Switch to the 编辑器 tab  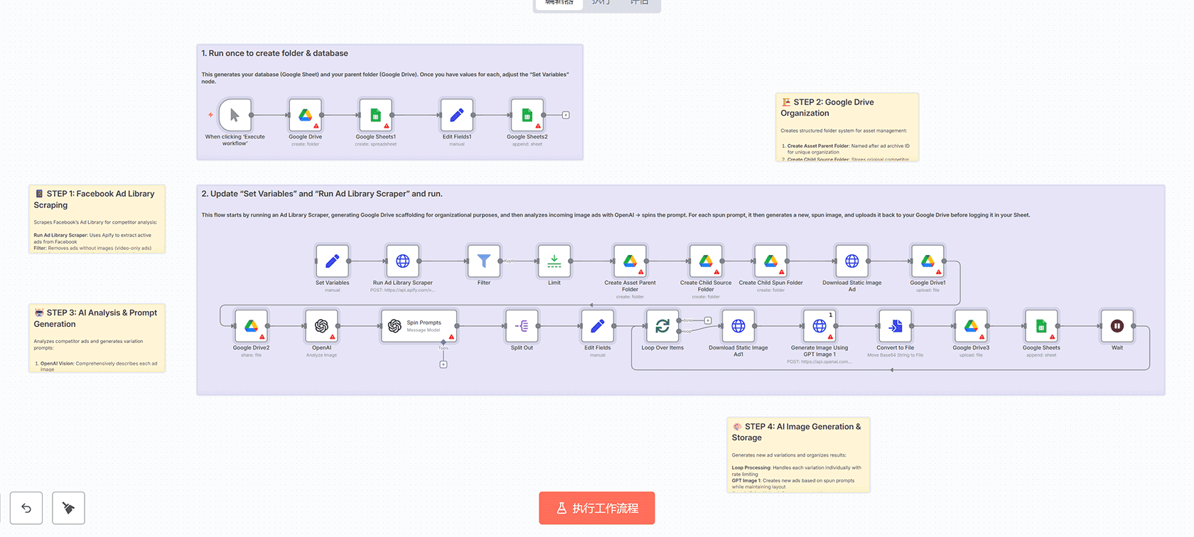[x=559, y=3]
